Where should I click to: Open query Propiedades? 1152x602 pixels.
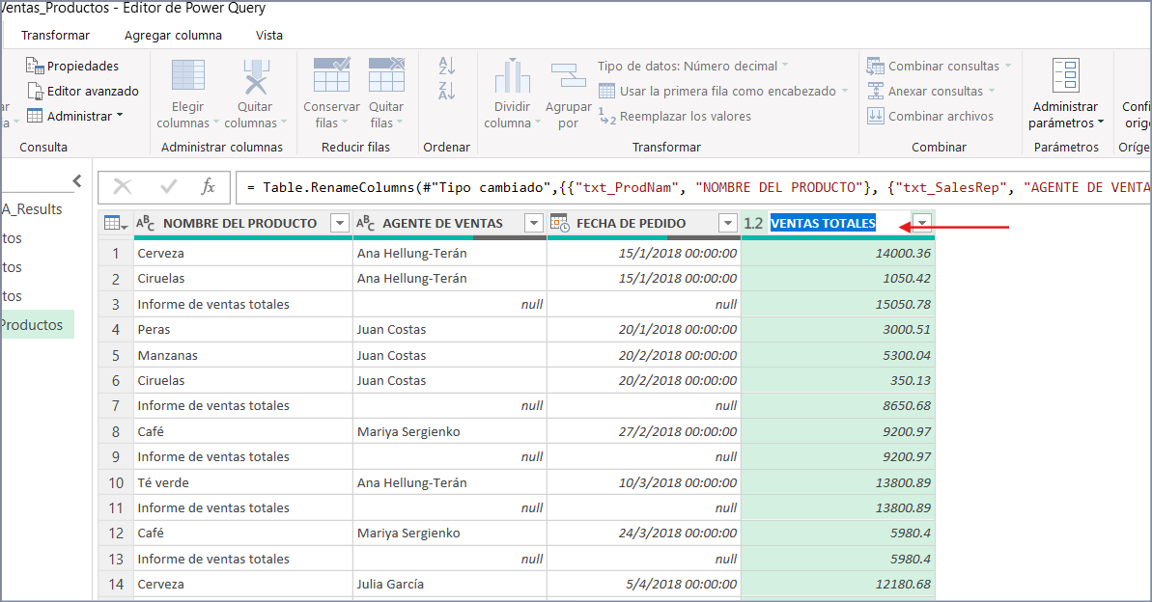[72, 66]
